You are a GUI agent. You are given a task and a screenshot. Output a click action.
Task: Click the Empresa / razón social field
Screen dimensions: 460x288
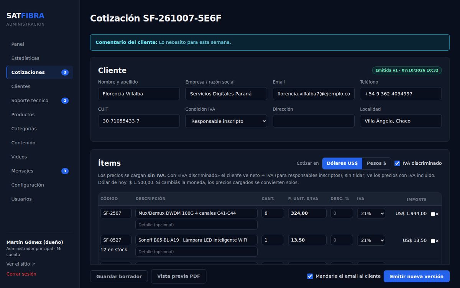(226, 94)
